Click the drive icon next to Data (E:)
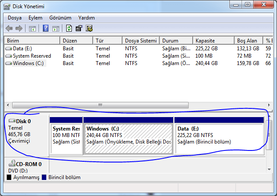The width and height of the screenshot is (277, 196). [9, 48]
